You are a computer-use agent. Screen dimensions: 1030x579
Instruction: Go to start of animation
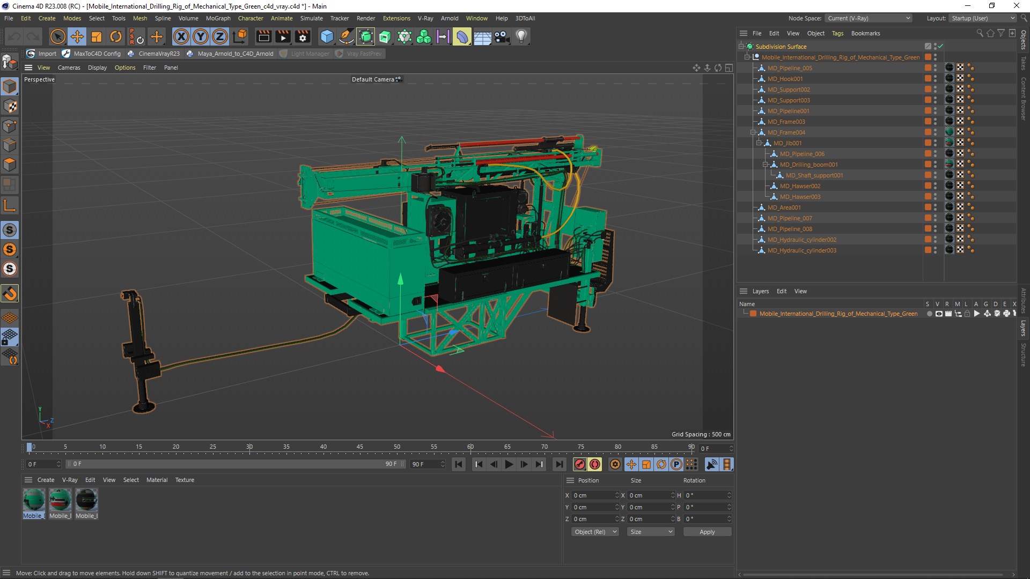[x=459, y=464]
